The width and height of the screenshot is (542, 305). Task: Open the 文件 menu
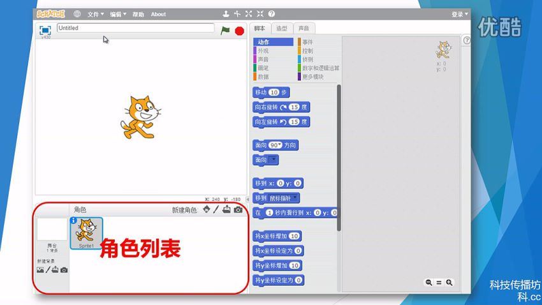[x=96, y=14]
